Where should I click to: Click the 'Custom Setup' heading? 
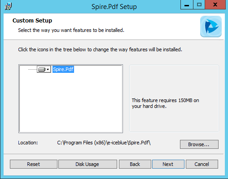pyautogui.click(x=32, y=21)
